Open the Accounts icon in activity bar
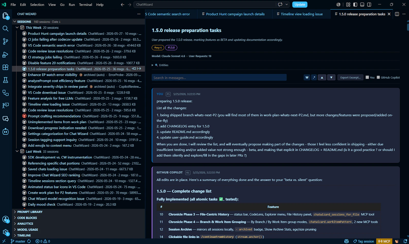The width and height of the screenshot is (409, 244). [6, 219]
